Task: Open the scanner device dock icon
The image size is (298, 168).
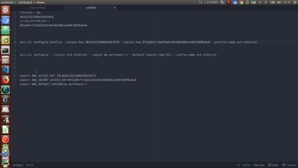Action: 5,110
